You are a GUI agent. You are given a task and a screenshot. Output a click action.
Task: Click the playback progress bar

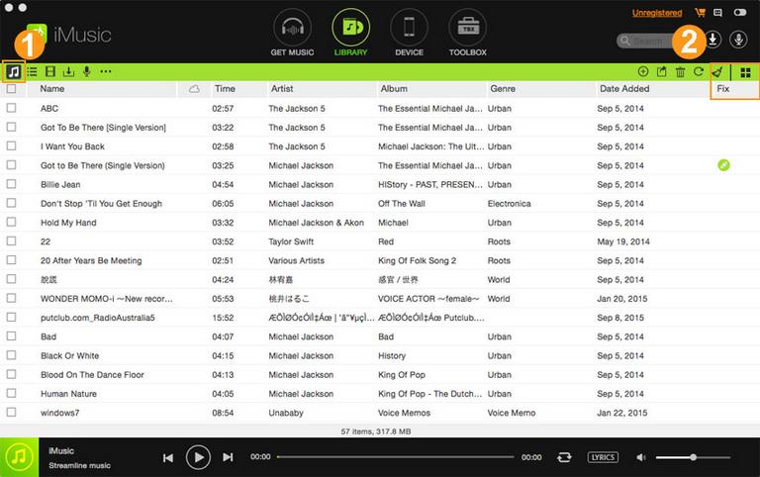pyautogui.click(x=396, y=456)
